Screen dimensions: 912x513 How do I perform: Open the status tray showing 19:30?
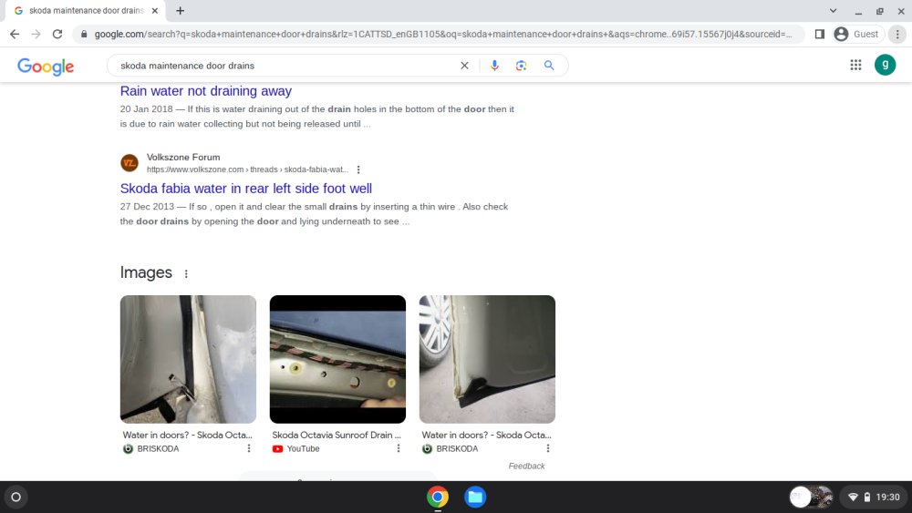tap(874, 497)
